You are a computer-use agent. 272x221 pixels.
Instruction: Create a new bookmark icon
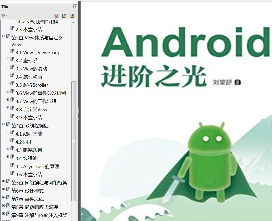(x=64, y=16)
